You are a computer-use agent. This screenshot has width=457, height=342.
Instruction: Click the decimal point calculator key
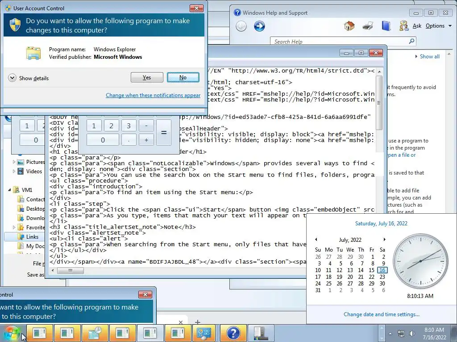pos(129,140)
